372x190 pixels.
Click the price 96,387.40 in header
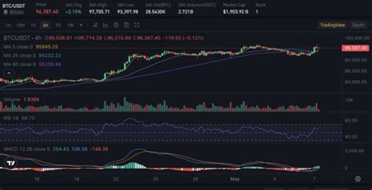47,11
